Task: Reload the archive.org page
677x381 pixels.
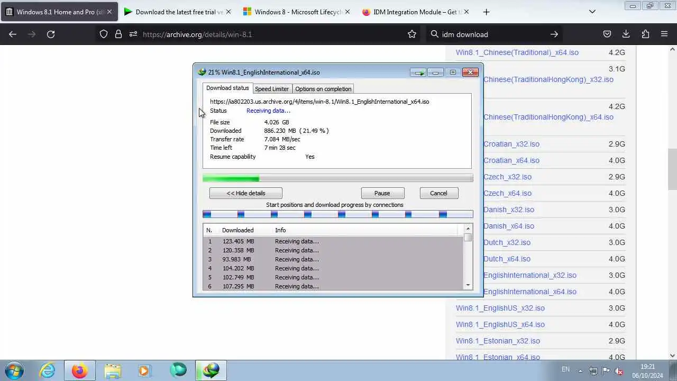Action: (x=51, y=34)
